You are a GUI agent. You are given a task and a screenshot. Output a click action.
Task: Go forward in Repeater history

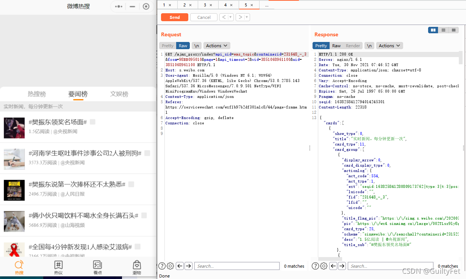[240, 17]
